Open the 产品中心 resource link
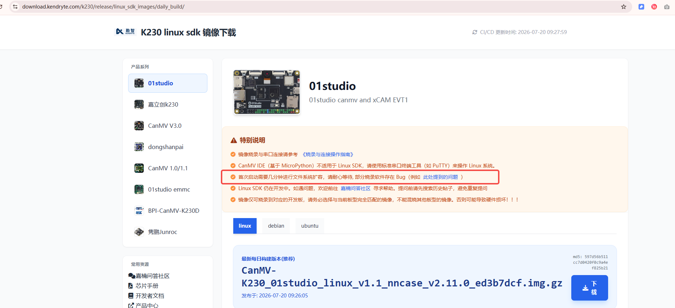The width and height of the screenshot is (675, 308). pos(147,305)
